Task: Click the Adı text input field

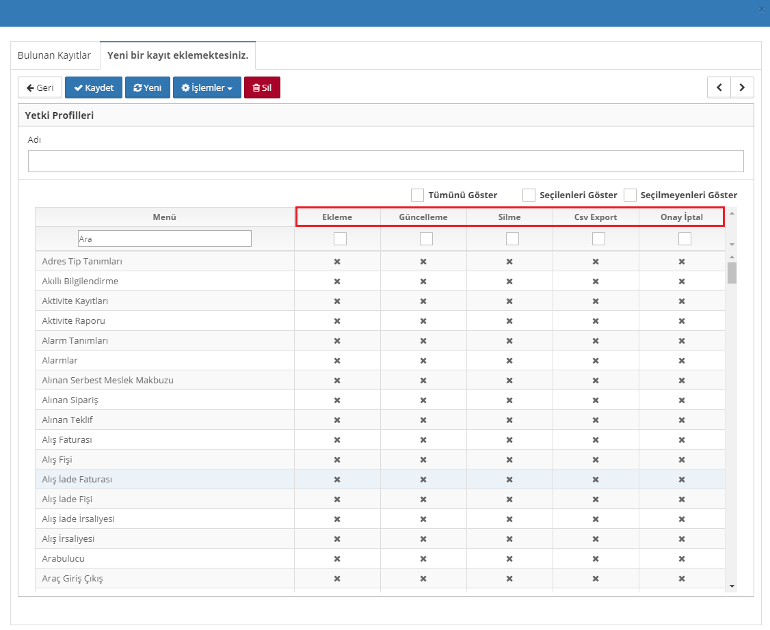Action: (385, 161)
